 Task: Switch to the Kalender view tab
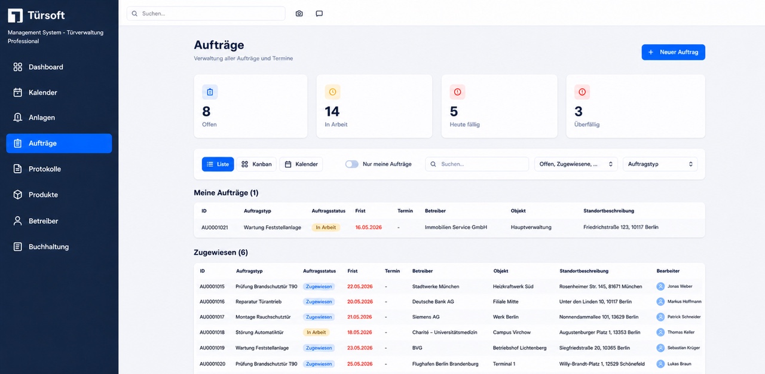(x=301, y=164)
